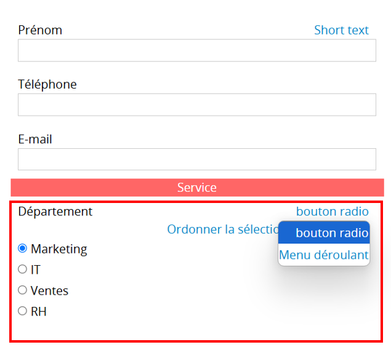Choose the Ventes radio button
The height and width of the screenshot is (350, 391).
(22, 290)
